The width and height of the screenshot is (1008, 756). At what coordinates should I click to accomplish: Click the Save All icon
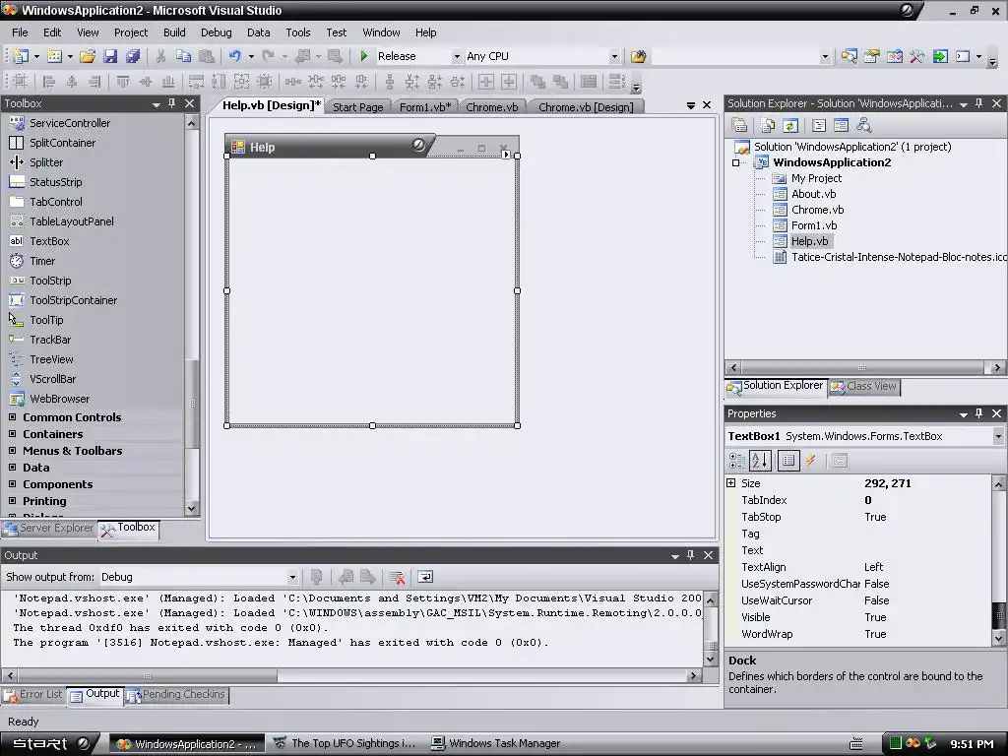133,56
